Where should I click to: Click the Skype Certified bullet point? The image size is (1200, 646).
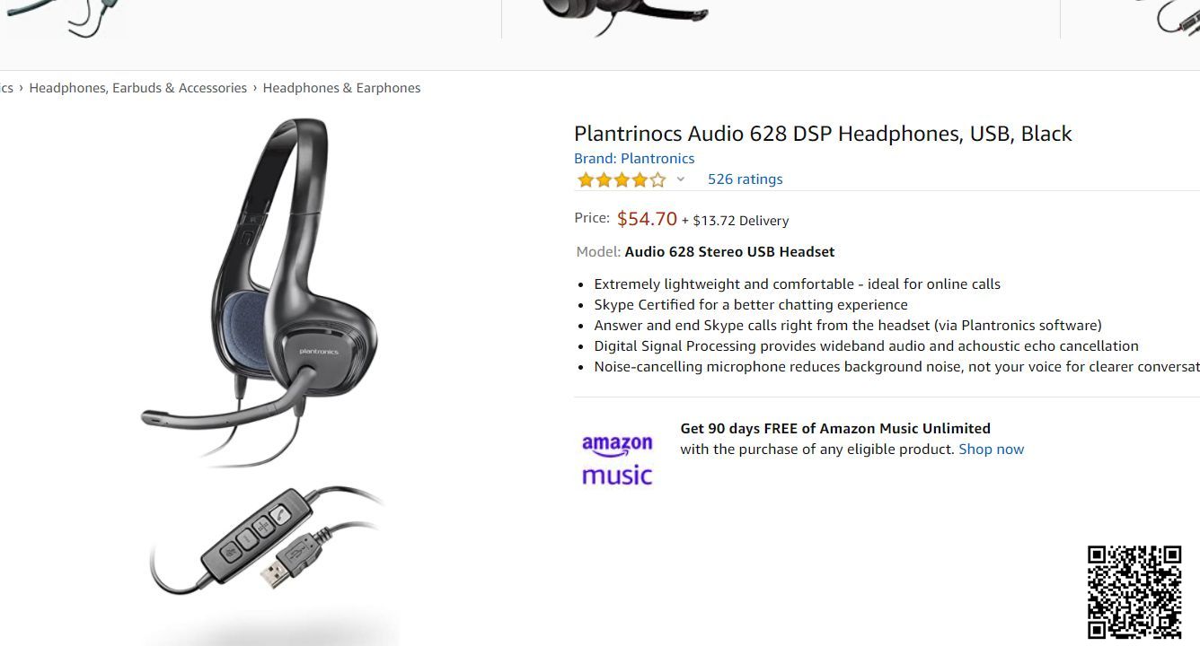(751, 305)
